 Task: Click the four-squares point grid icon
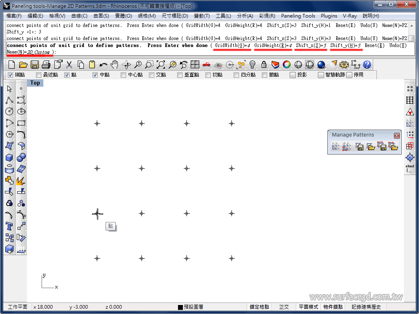coord(410,89)
